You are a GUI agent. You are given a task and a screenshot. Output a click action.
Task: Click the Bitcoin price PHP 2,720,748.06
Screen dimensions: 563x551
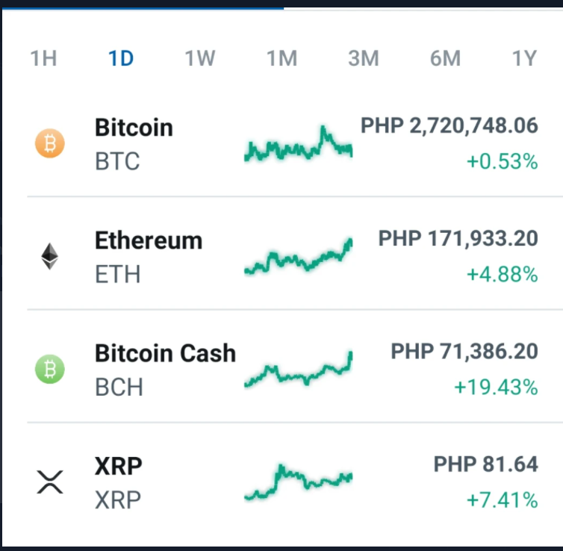point(450,125)
